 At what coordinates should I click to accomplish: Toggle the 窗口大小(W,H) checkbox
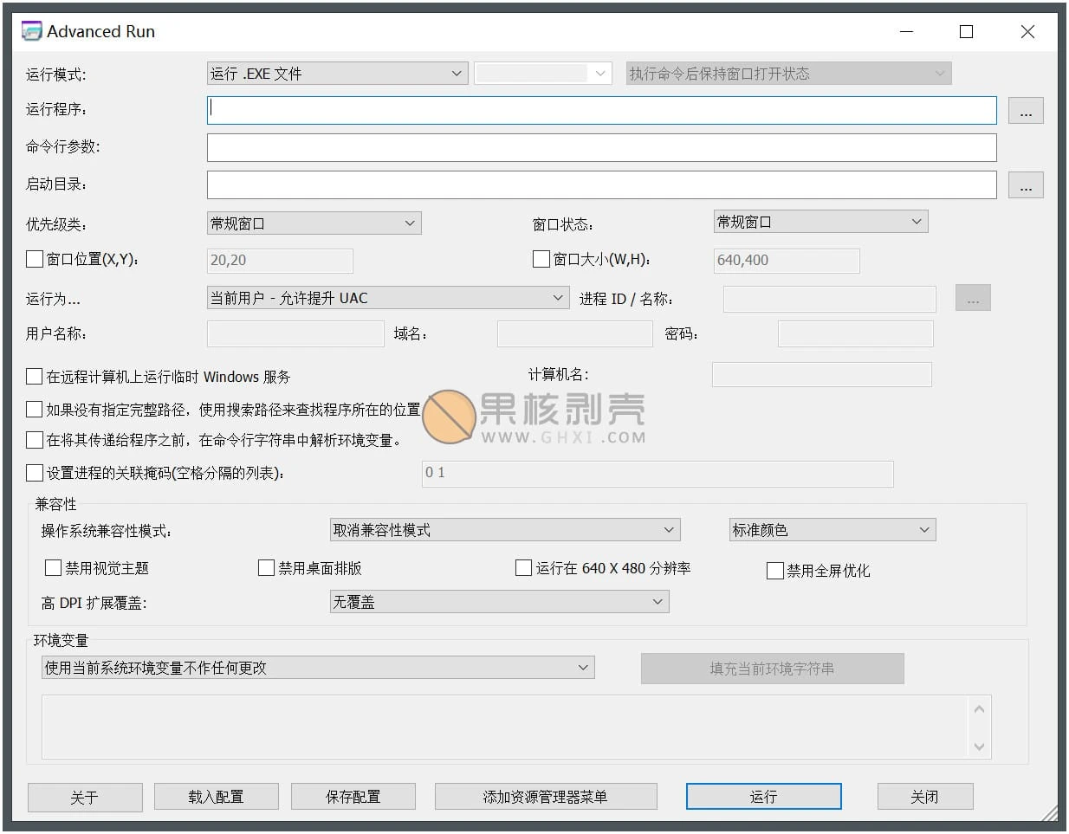tap(541, 259)
